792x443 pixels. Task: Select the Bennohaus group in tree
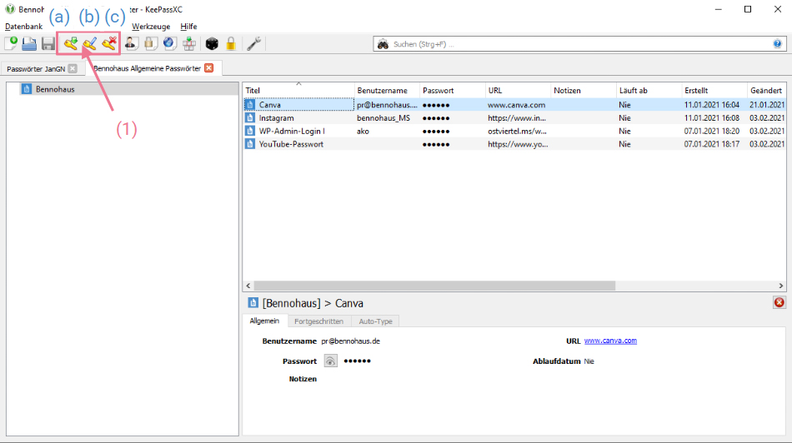point(55,89)
